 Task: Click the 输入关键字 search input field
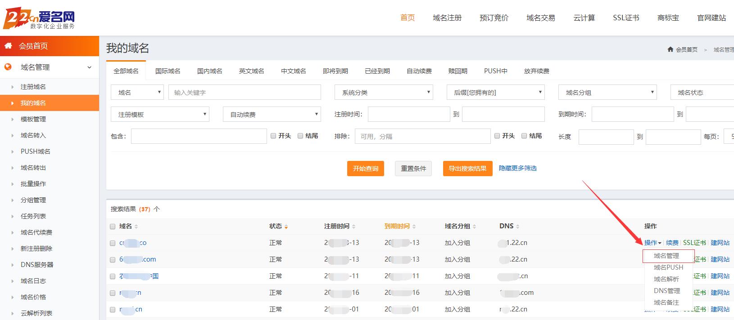click(245, 93)
